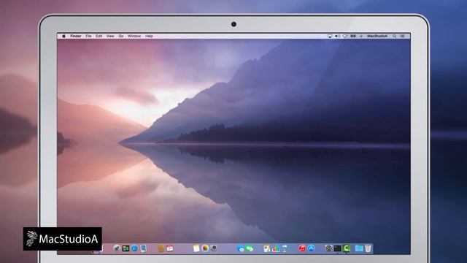Screen dimensions: 467x263
Task: Open the Finder menu
Action: point(76,36)
